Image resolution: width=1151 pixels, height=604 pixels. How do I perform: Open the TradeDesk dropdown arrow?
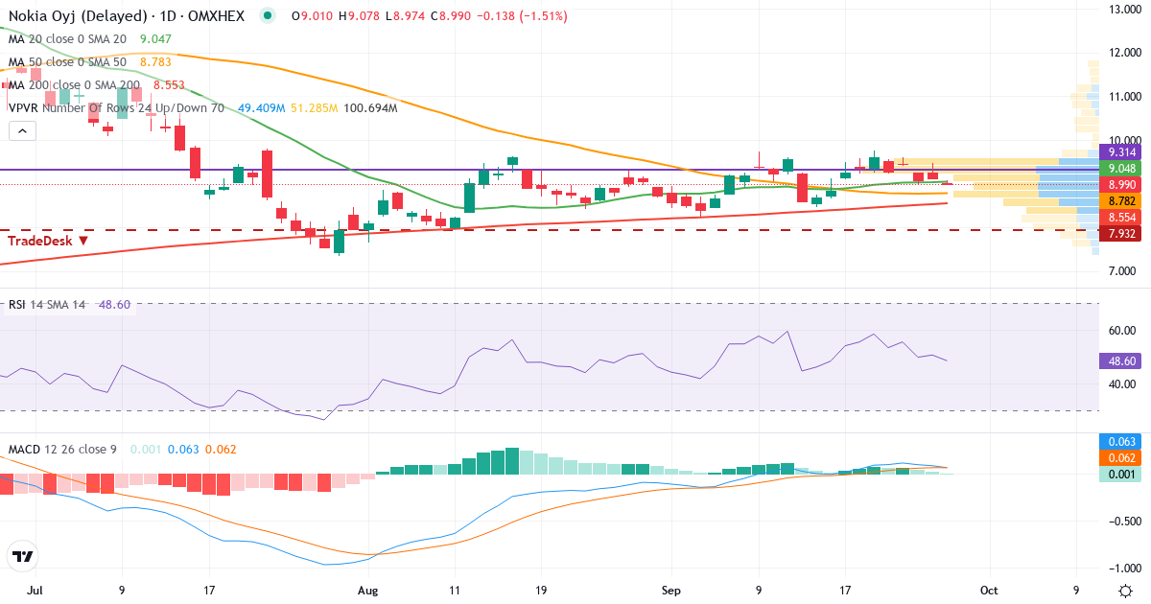(x=84, y=241)
